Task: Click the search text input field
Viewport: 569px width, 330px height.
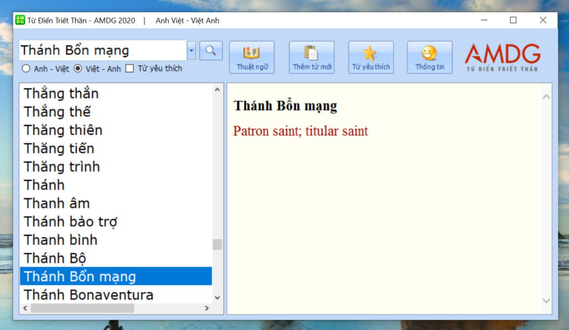Action: tap(103, 51)
